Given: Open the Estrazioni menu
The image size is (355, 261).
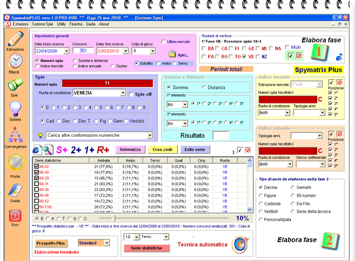Looking at the screenshot, I should tap(20, 24).
